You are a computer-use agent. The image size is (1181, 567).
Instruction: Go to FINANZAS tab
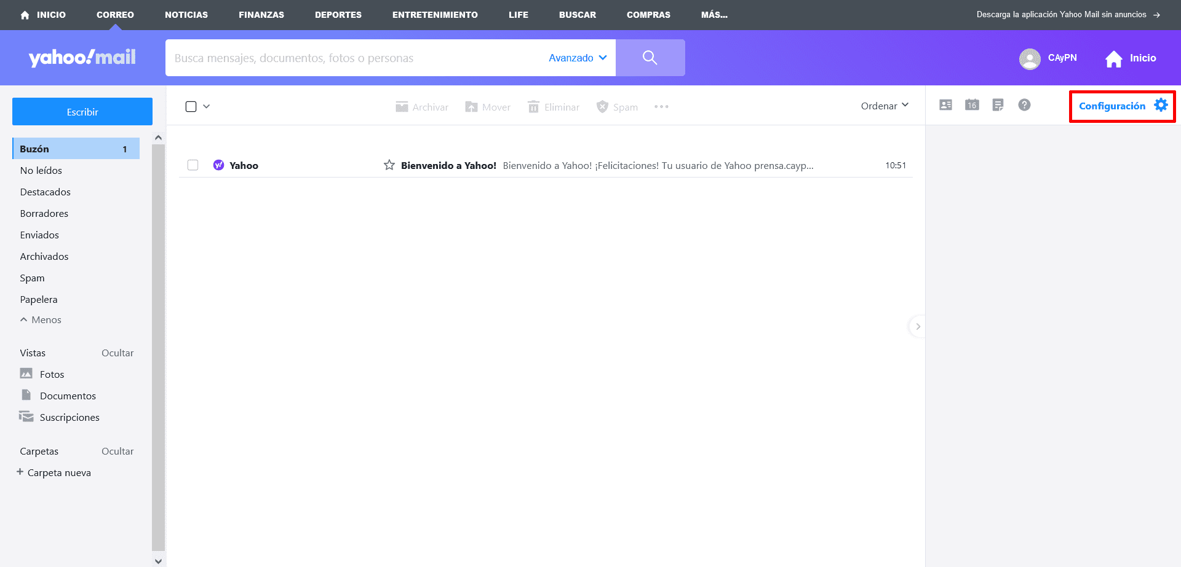(x=261, y=15)
